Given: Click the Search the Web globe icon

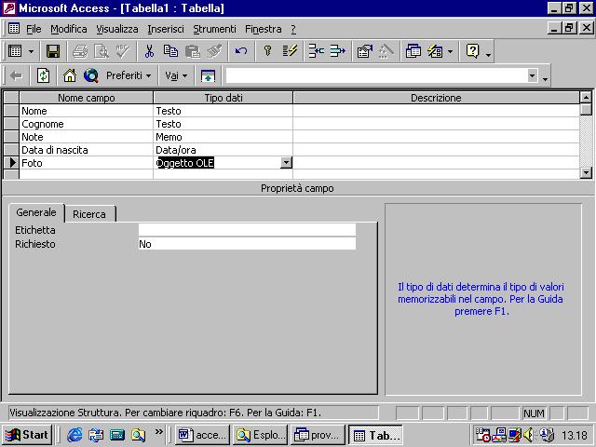Looking at the screenshot, I should (91, 75).
